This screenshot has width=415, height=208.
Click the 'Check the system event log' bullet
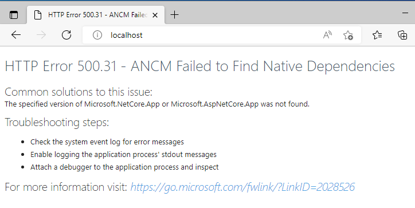click(x=107, y=142)
